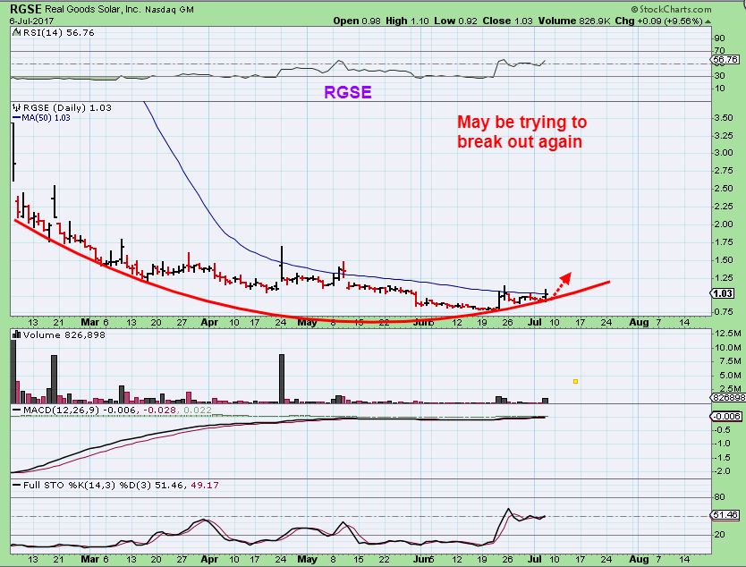Click the Volume 826.9K header value

coord(574,21)
